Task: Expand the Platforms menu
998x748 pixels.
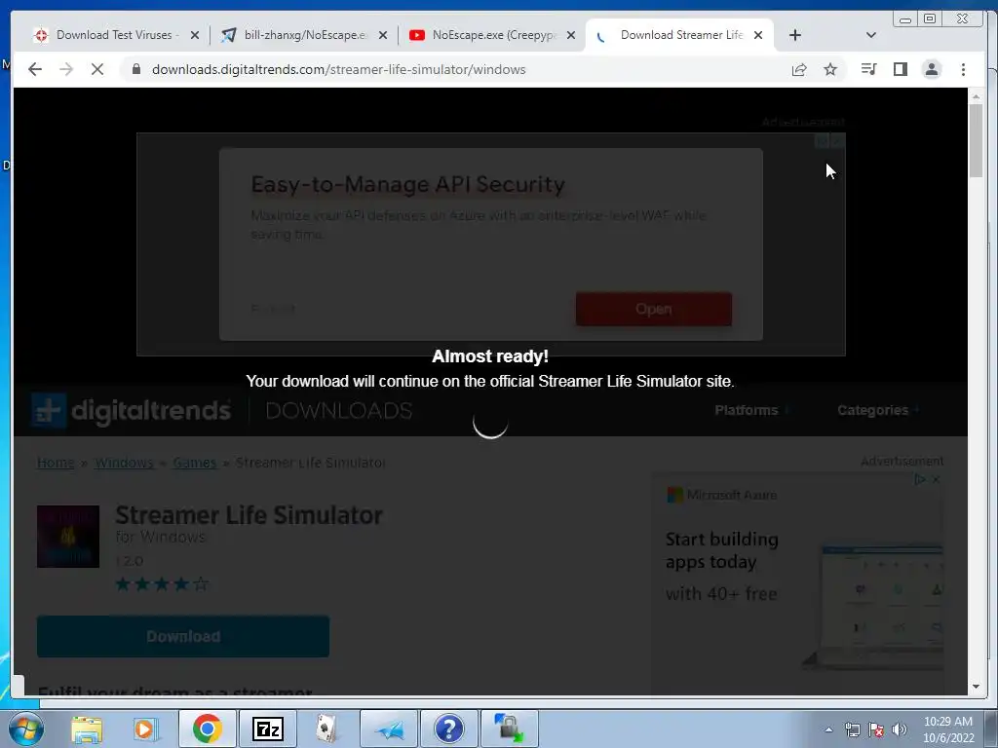Action: click(x=751, y=410)
